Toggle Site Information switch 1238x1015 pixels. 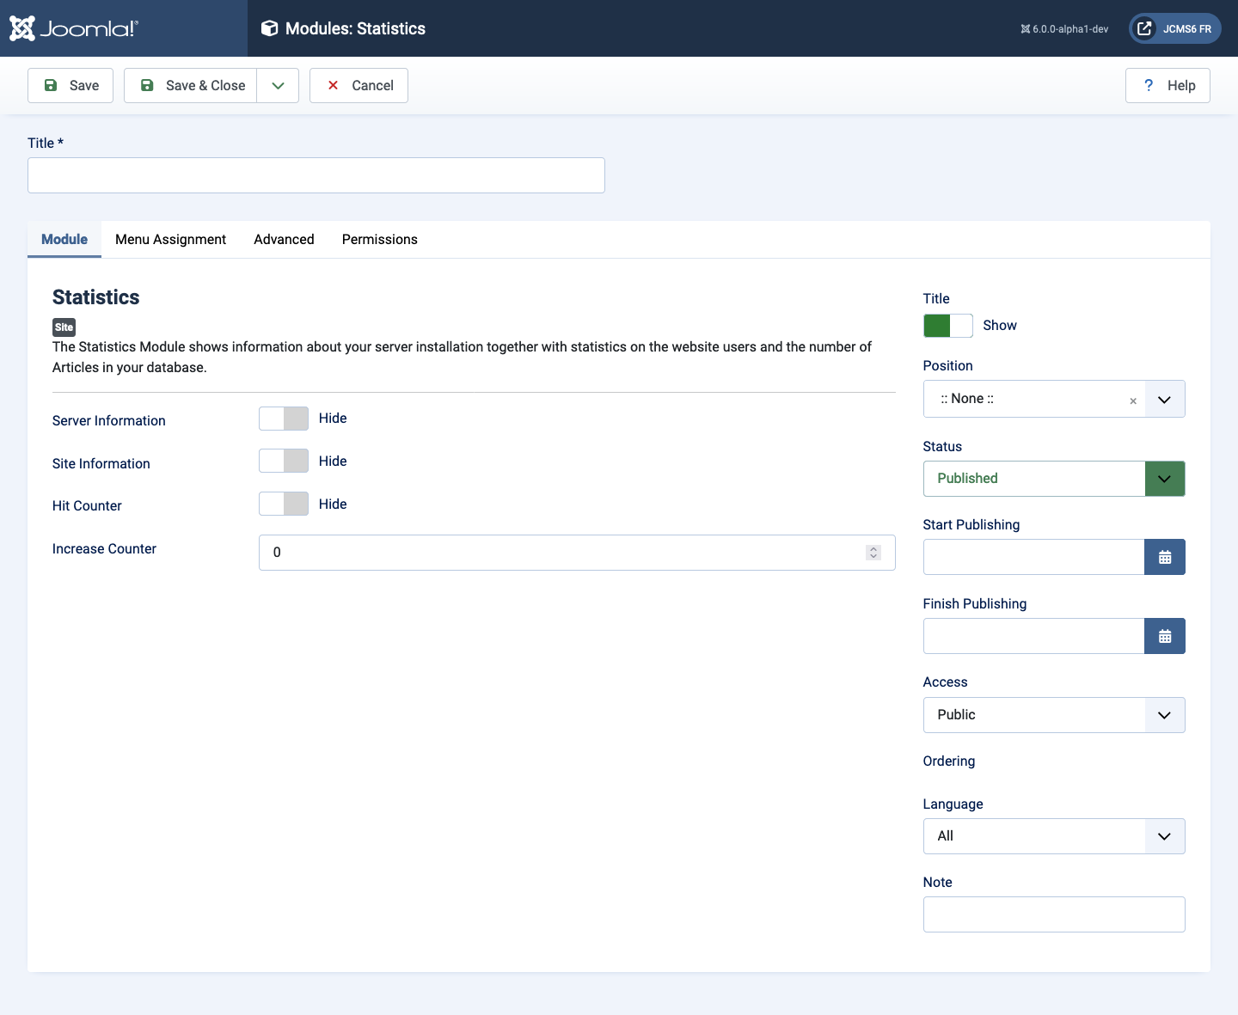click(x=284, y=461)
